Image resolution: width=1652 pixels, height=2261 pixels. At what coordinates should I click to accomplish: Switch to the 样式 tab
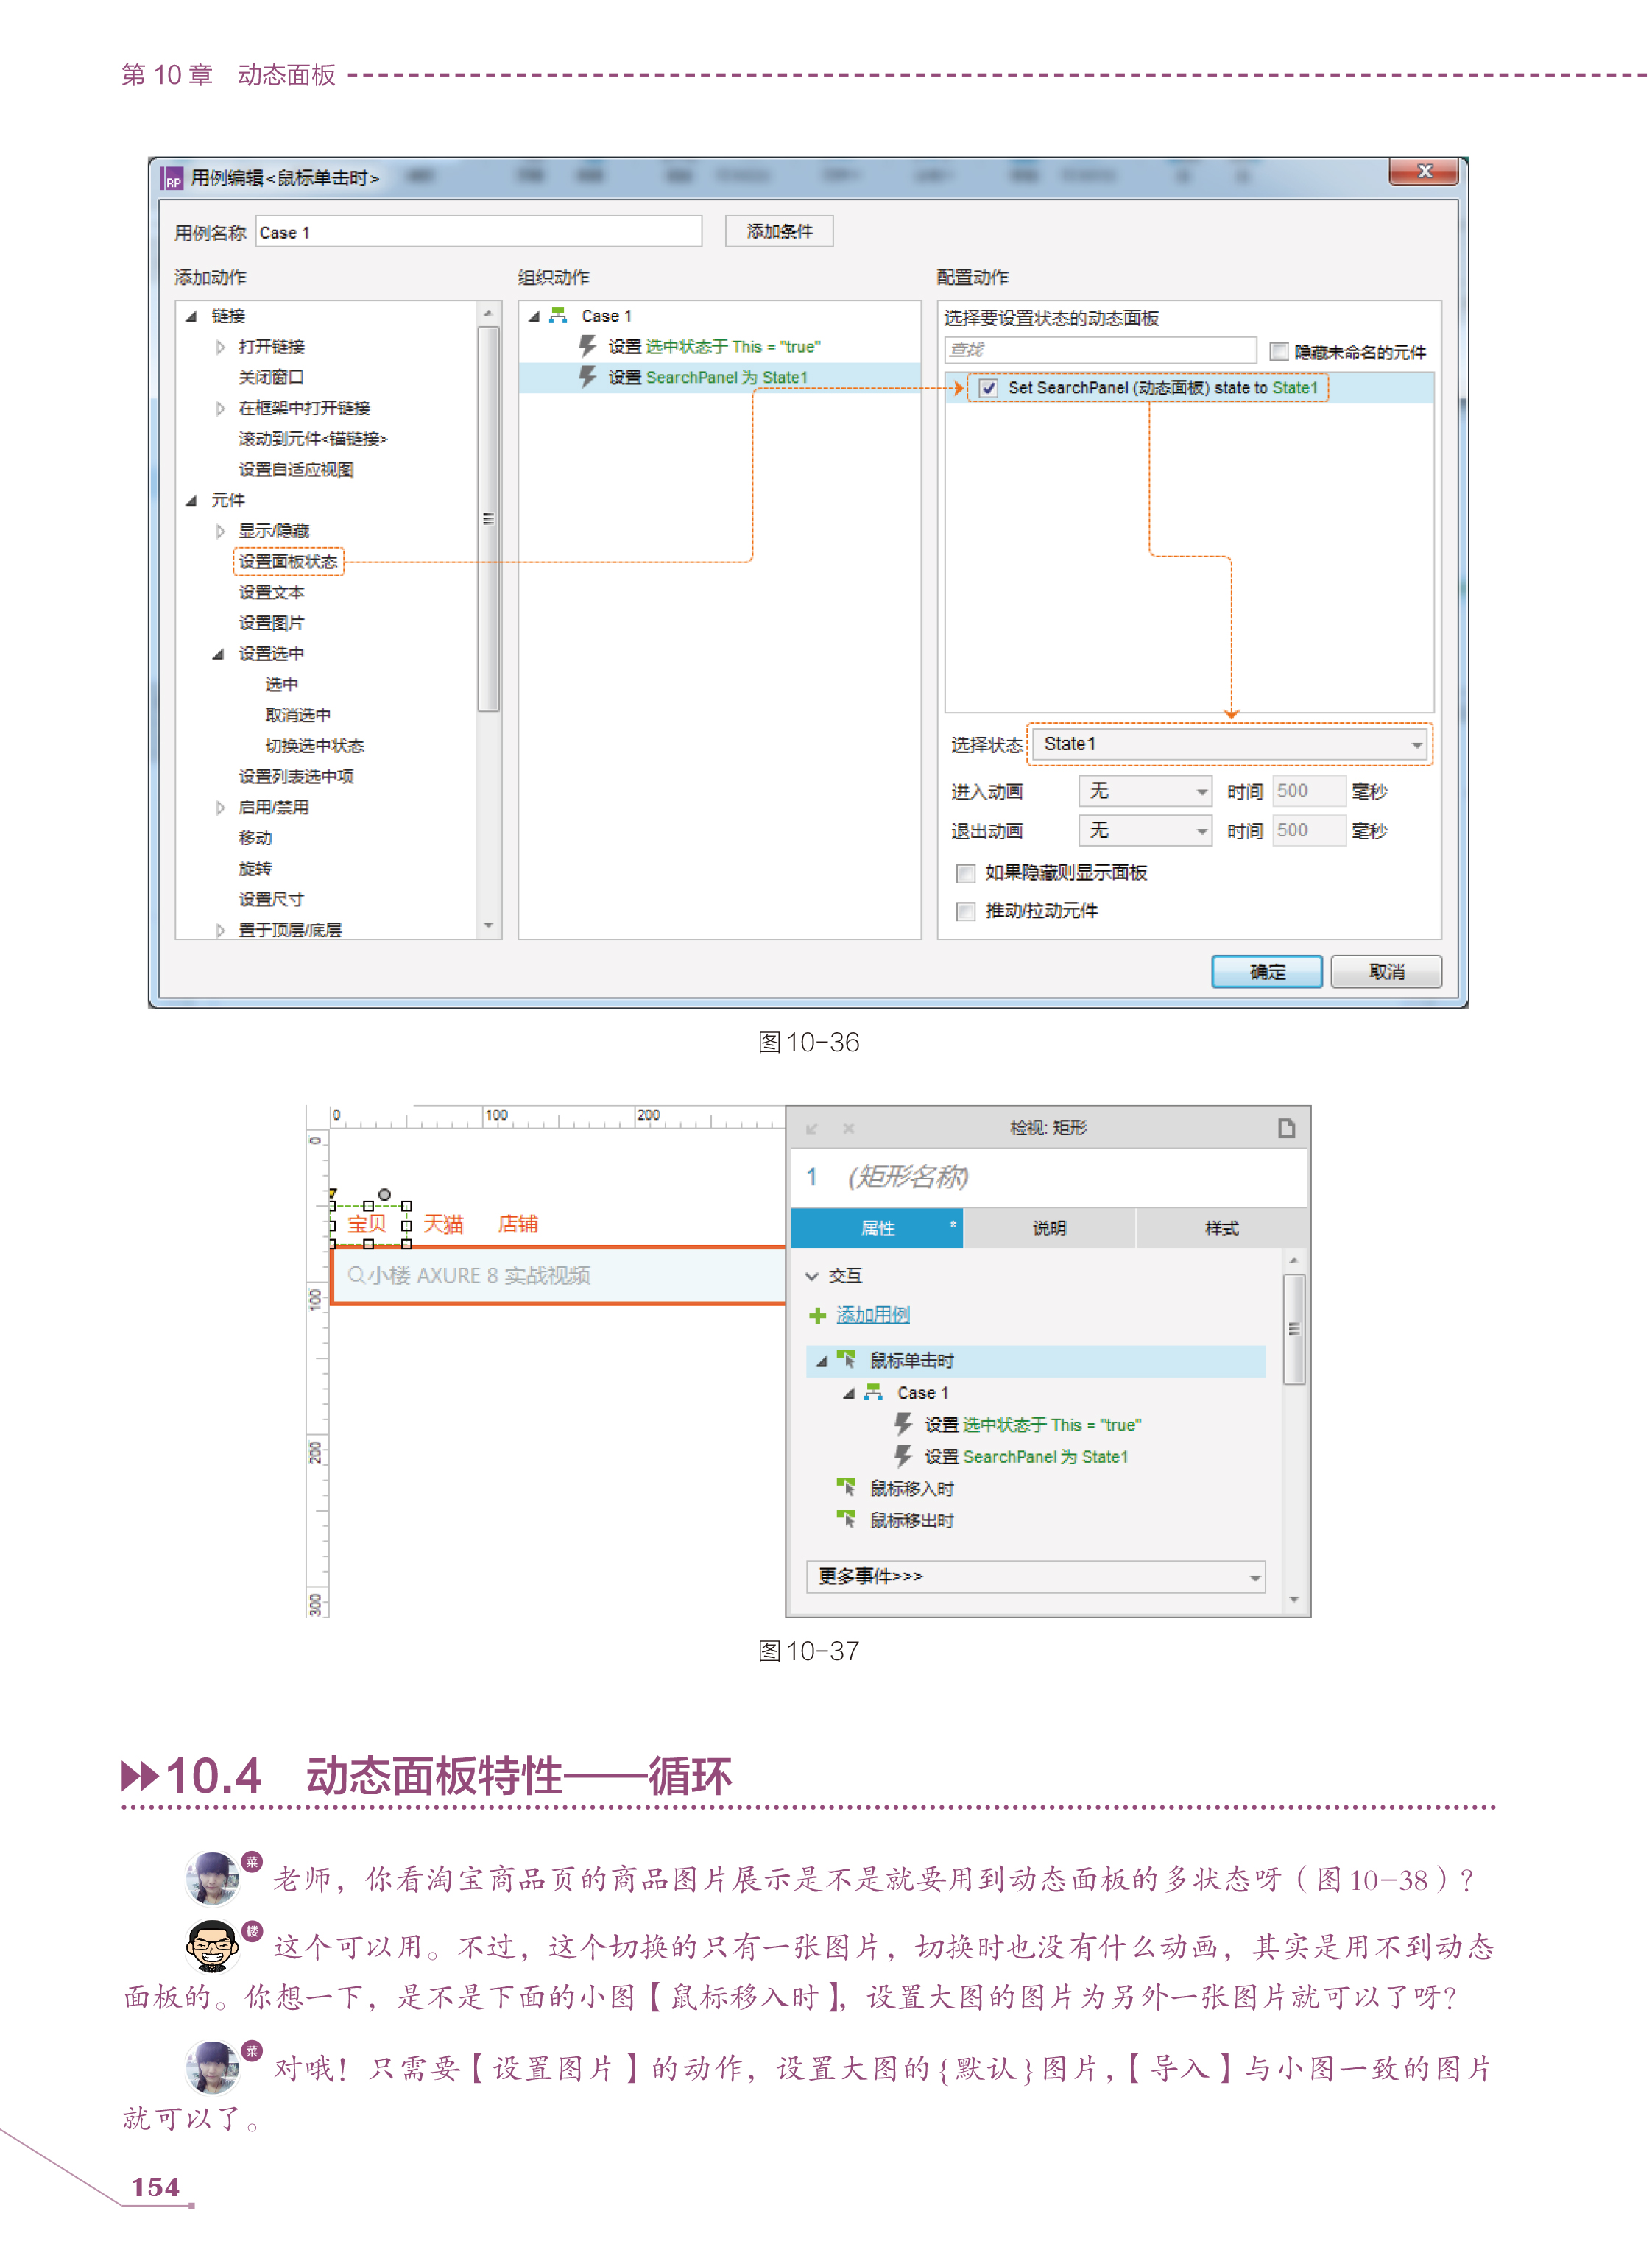point(1221,1228)
